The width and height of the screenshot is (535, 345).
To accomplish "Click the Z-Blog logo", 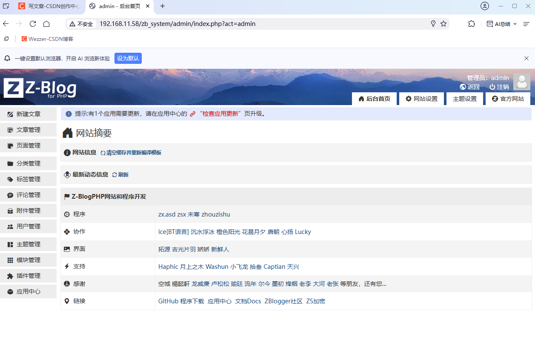I will tap(40, 88).
